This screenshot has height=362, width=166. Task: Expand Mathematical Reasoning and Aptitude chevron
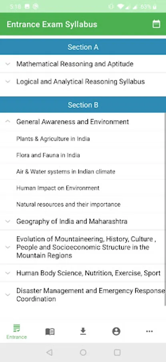point(8,64)
